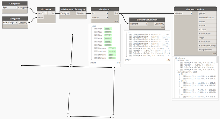Open the Pipes category dropdown
This screenshot has height=119, width=220.
point(10,8)
